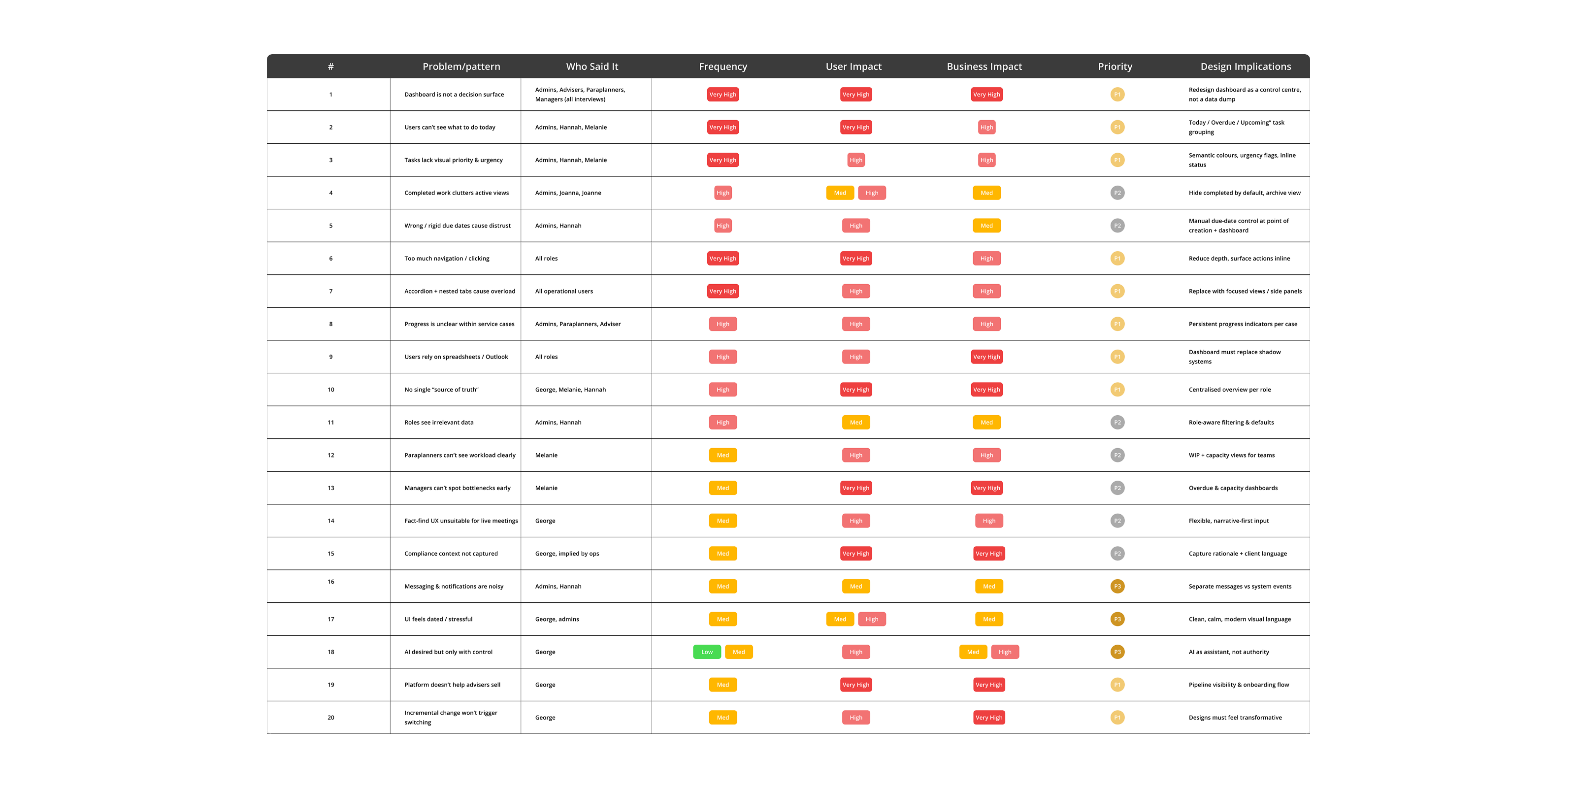
Task: Select the Priority column header
Action: pos(1115,66)
